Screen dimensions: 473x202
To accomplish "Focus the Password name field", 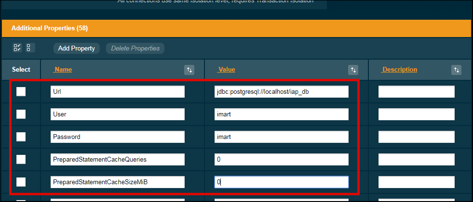I will (x=118, y=137).
